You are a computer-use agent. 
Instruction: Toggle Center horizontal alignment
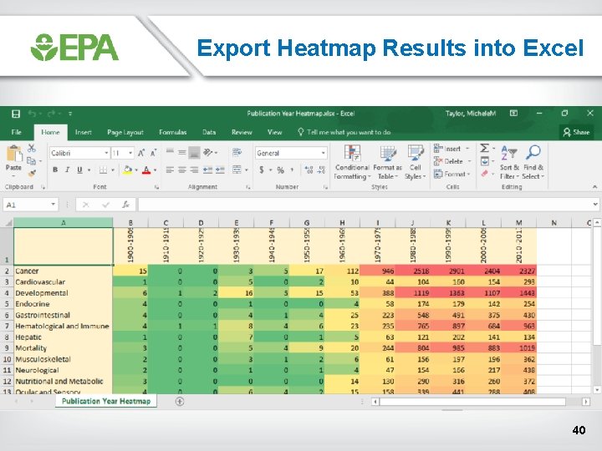pos(182,170)
